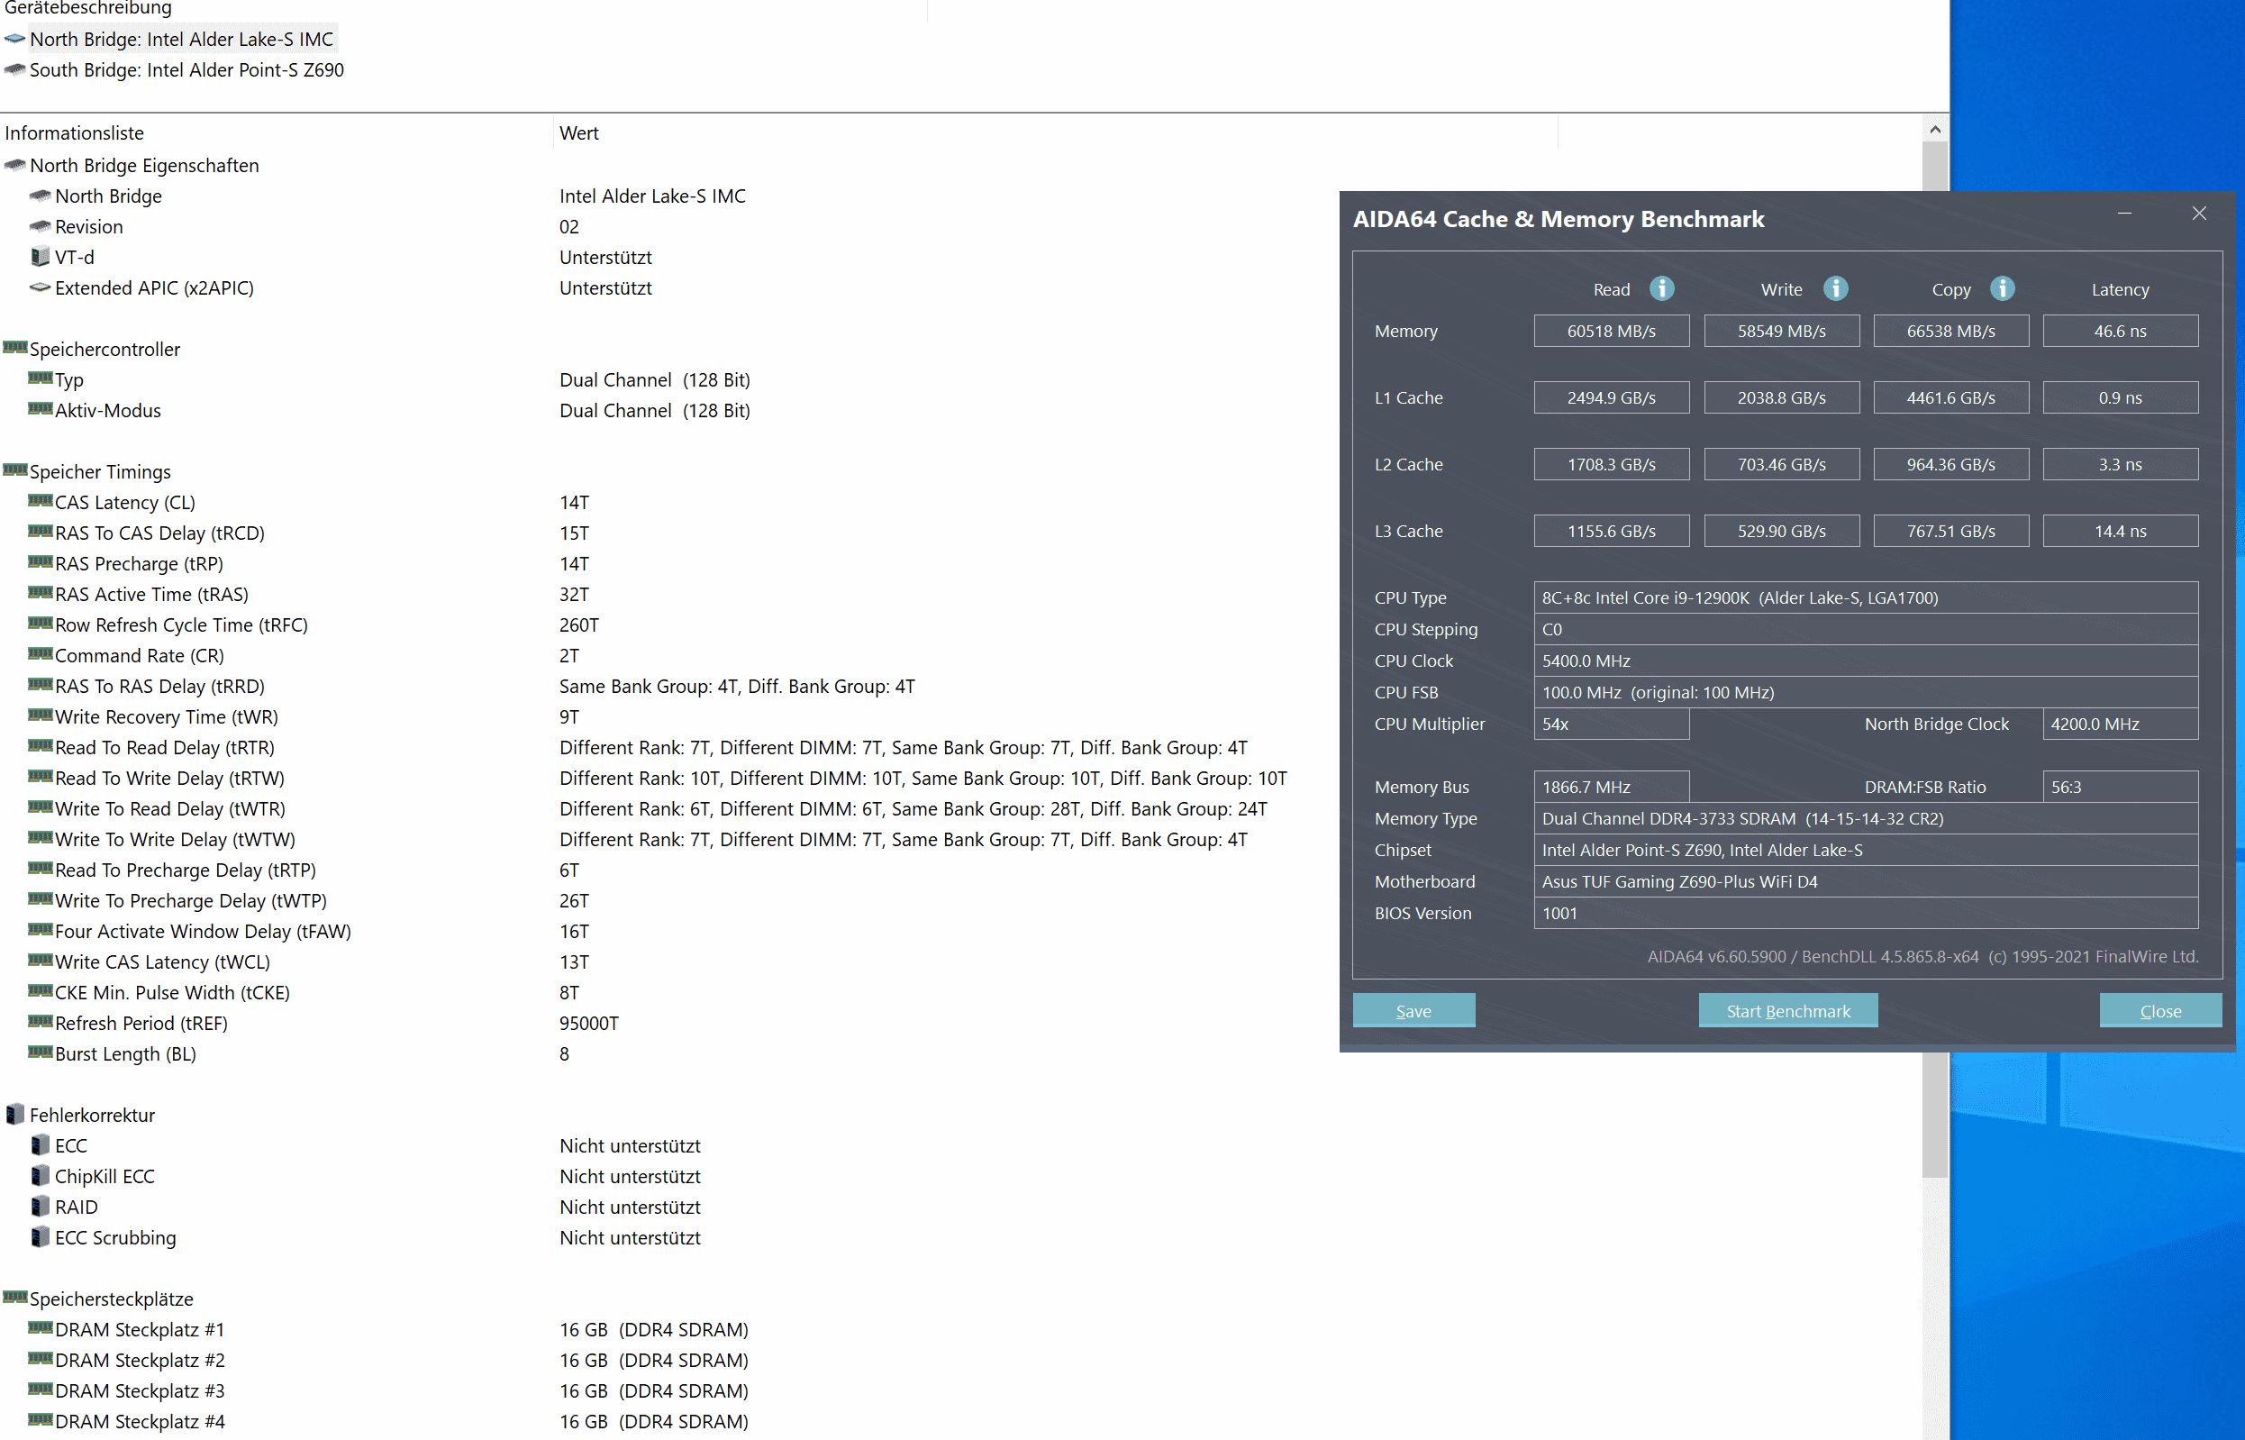
Task: Click the L3 Cache Latency value 14.4 ns
Action: 2120,531
